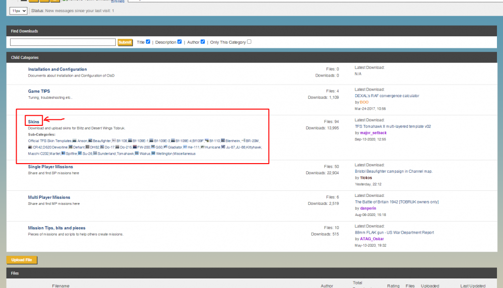Click the thumbnail icon beside CR42 subcategory
The image size is (503, 288).
30,147
